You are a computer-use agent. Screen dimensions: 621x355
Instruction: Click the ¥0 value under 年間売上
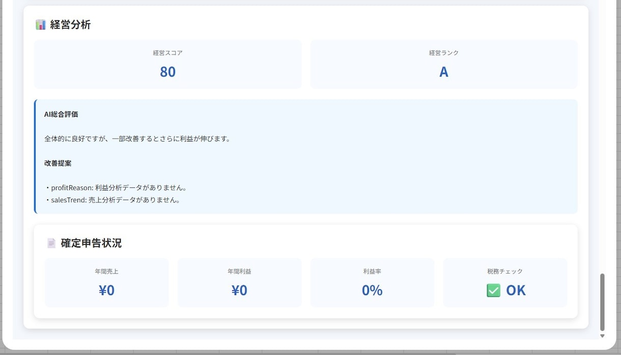click(x=107, y=290)
